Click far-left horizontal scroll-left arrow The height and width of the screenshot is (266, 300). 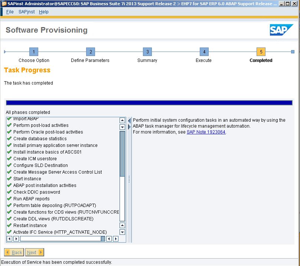9,239
